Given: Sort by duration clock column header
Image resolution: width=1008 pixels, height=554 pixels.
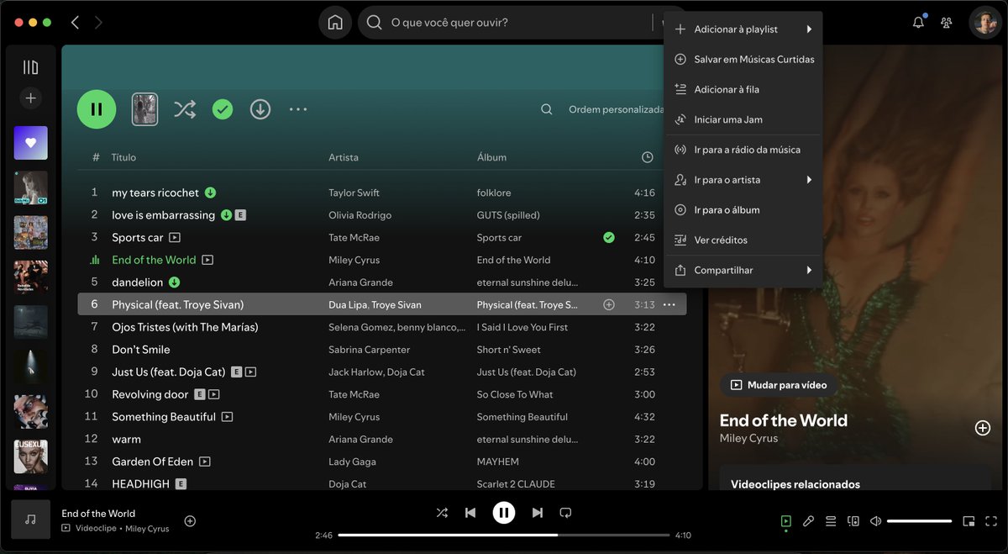Looking at the screenshot, I should tap(647, 157).
